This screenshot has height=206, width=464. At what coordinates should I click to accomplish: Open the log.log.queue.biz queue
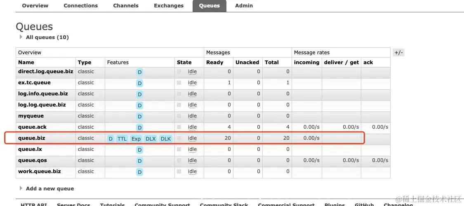[x=42, y=105]
